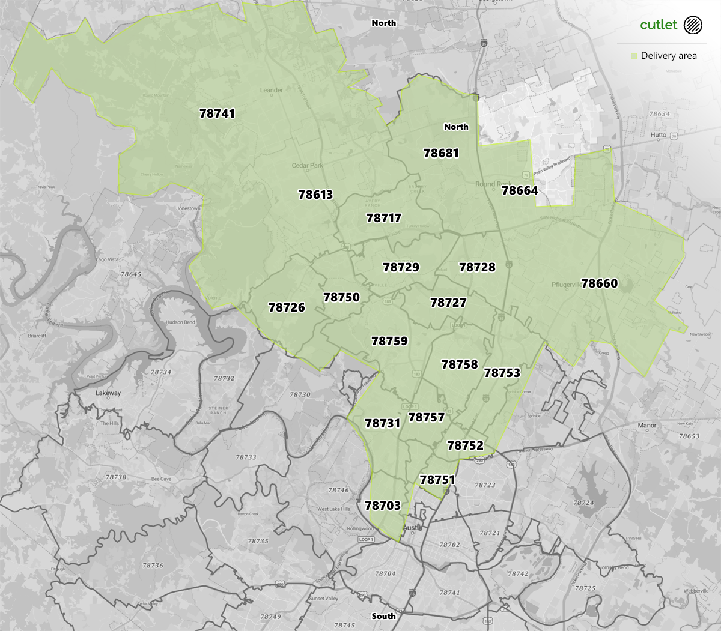This screenshot has width=721, height=631.
Task: Choose the 78664 Round Rock zone
Action: [520, 190]
